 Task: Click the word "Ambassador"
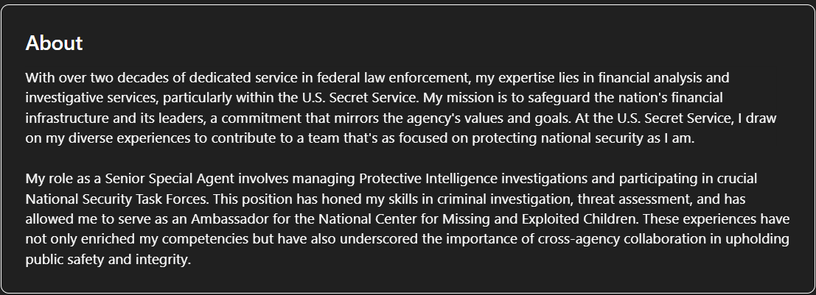coord(229,219)
